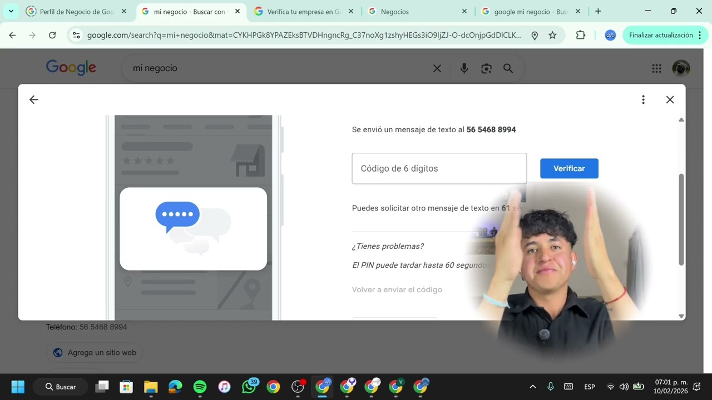
Task: Click the taskbar microphone icon
Action: click(x=551, y=387)
